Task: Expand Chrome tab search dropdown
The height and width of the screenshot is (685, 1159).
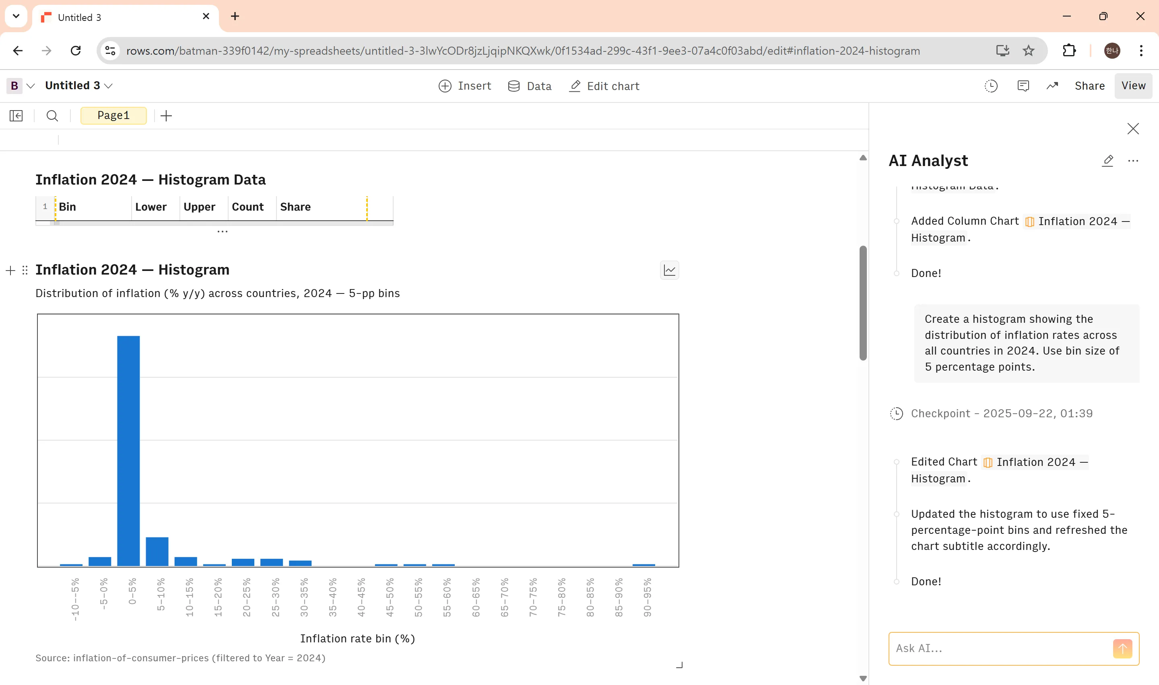Action: tap(16, 16)
